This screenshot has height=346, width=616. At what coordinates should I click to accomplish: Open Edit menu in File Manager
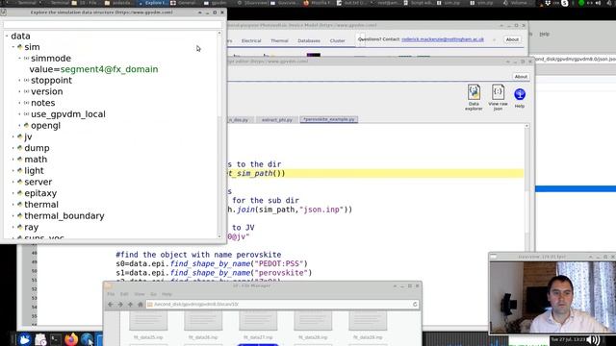point(124,294)
